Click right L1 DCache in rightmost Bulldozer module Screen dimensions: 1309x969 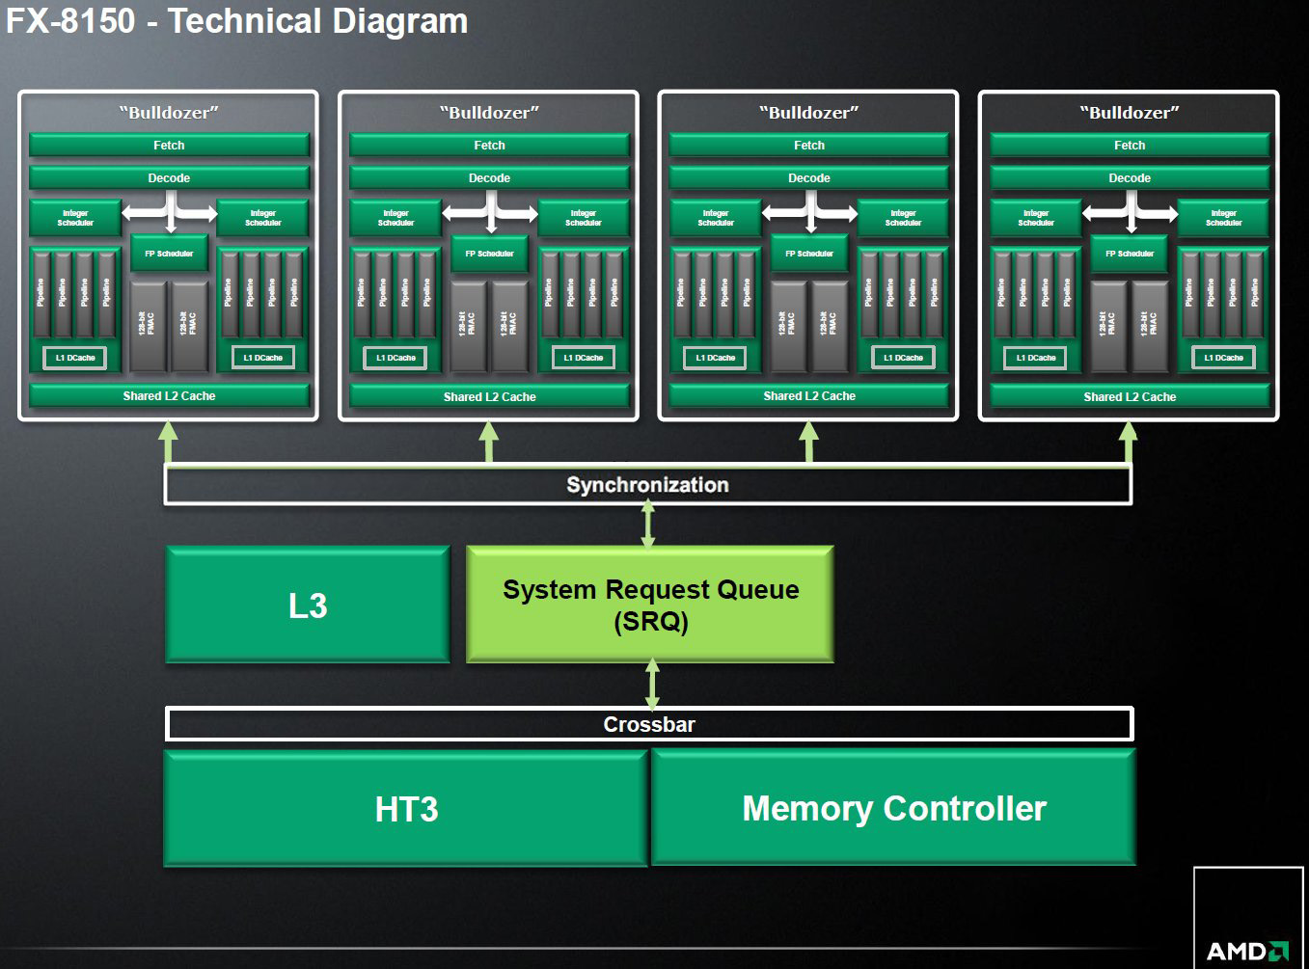coord(1223,358)
